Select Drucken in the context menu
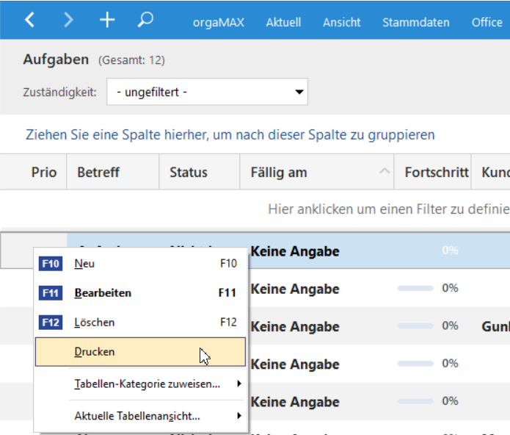 (140, 352)
